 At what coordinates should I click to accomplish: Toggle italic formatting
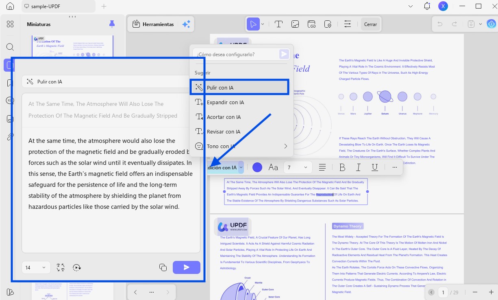click(x=359, y=167)
